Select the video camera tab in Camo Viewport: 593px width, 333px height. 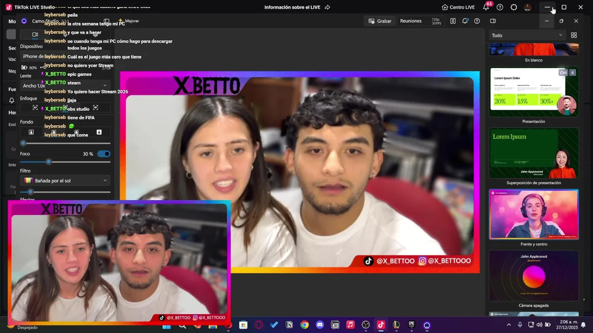(x=35, y=34)
